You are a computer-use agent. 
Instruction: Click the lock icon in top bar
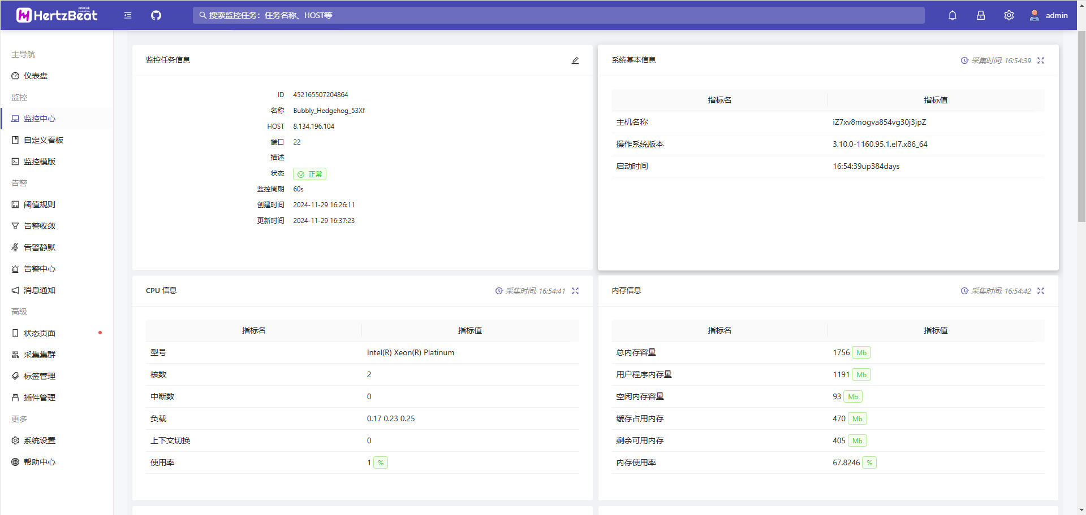(x=980, y=15)
